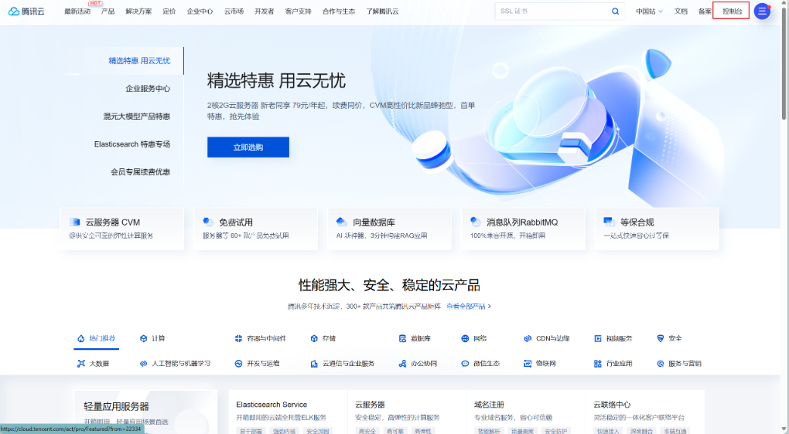Click the chat icon beside 微信生态
Viewport: 789px width, 434px height.
click(465, 363)
